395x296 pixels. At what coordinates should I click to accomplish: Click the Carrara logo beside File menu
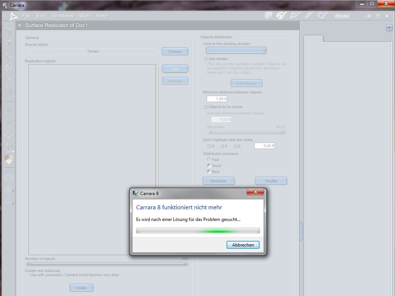pos(14,16)
